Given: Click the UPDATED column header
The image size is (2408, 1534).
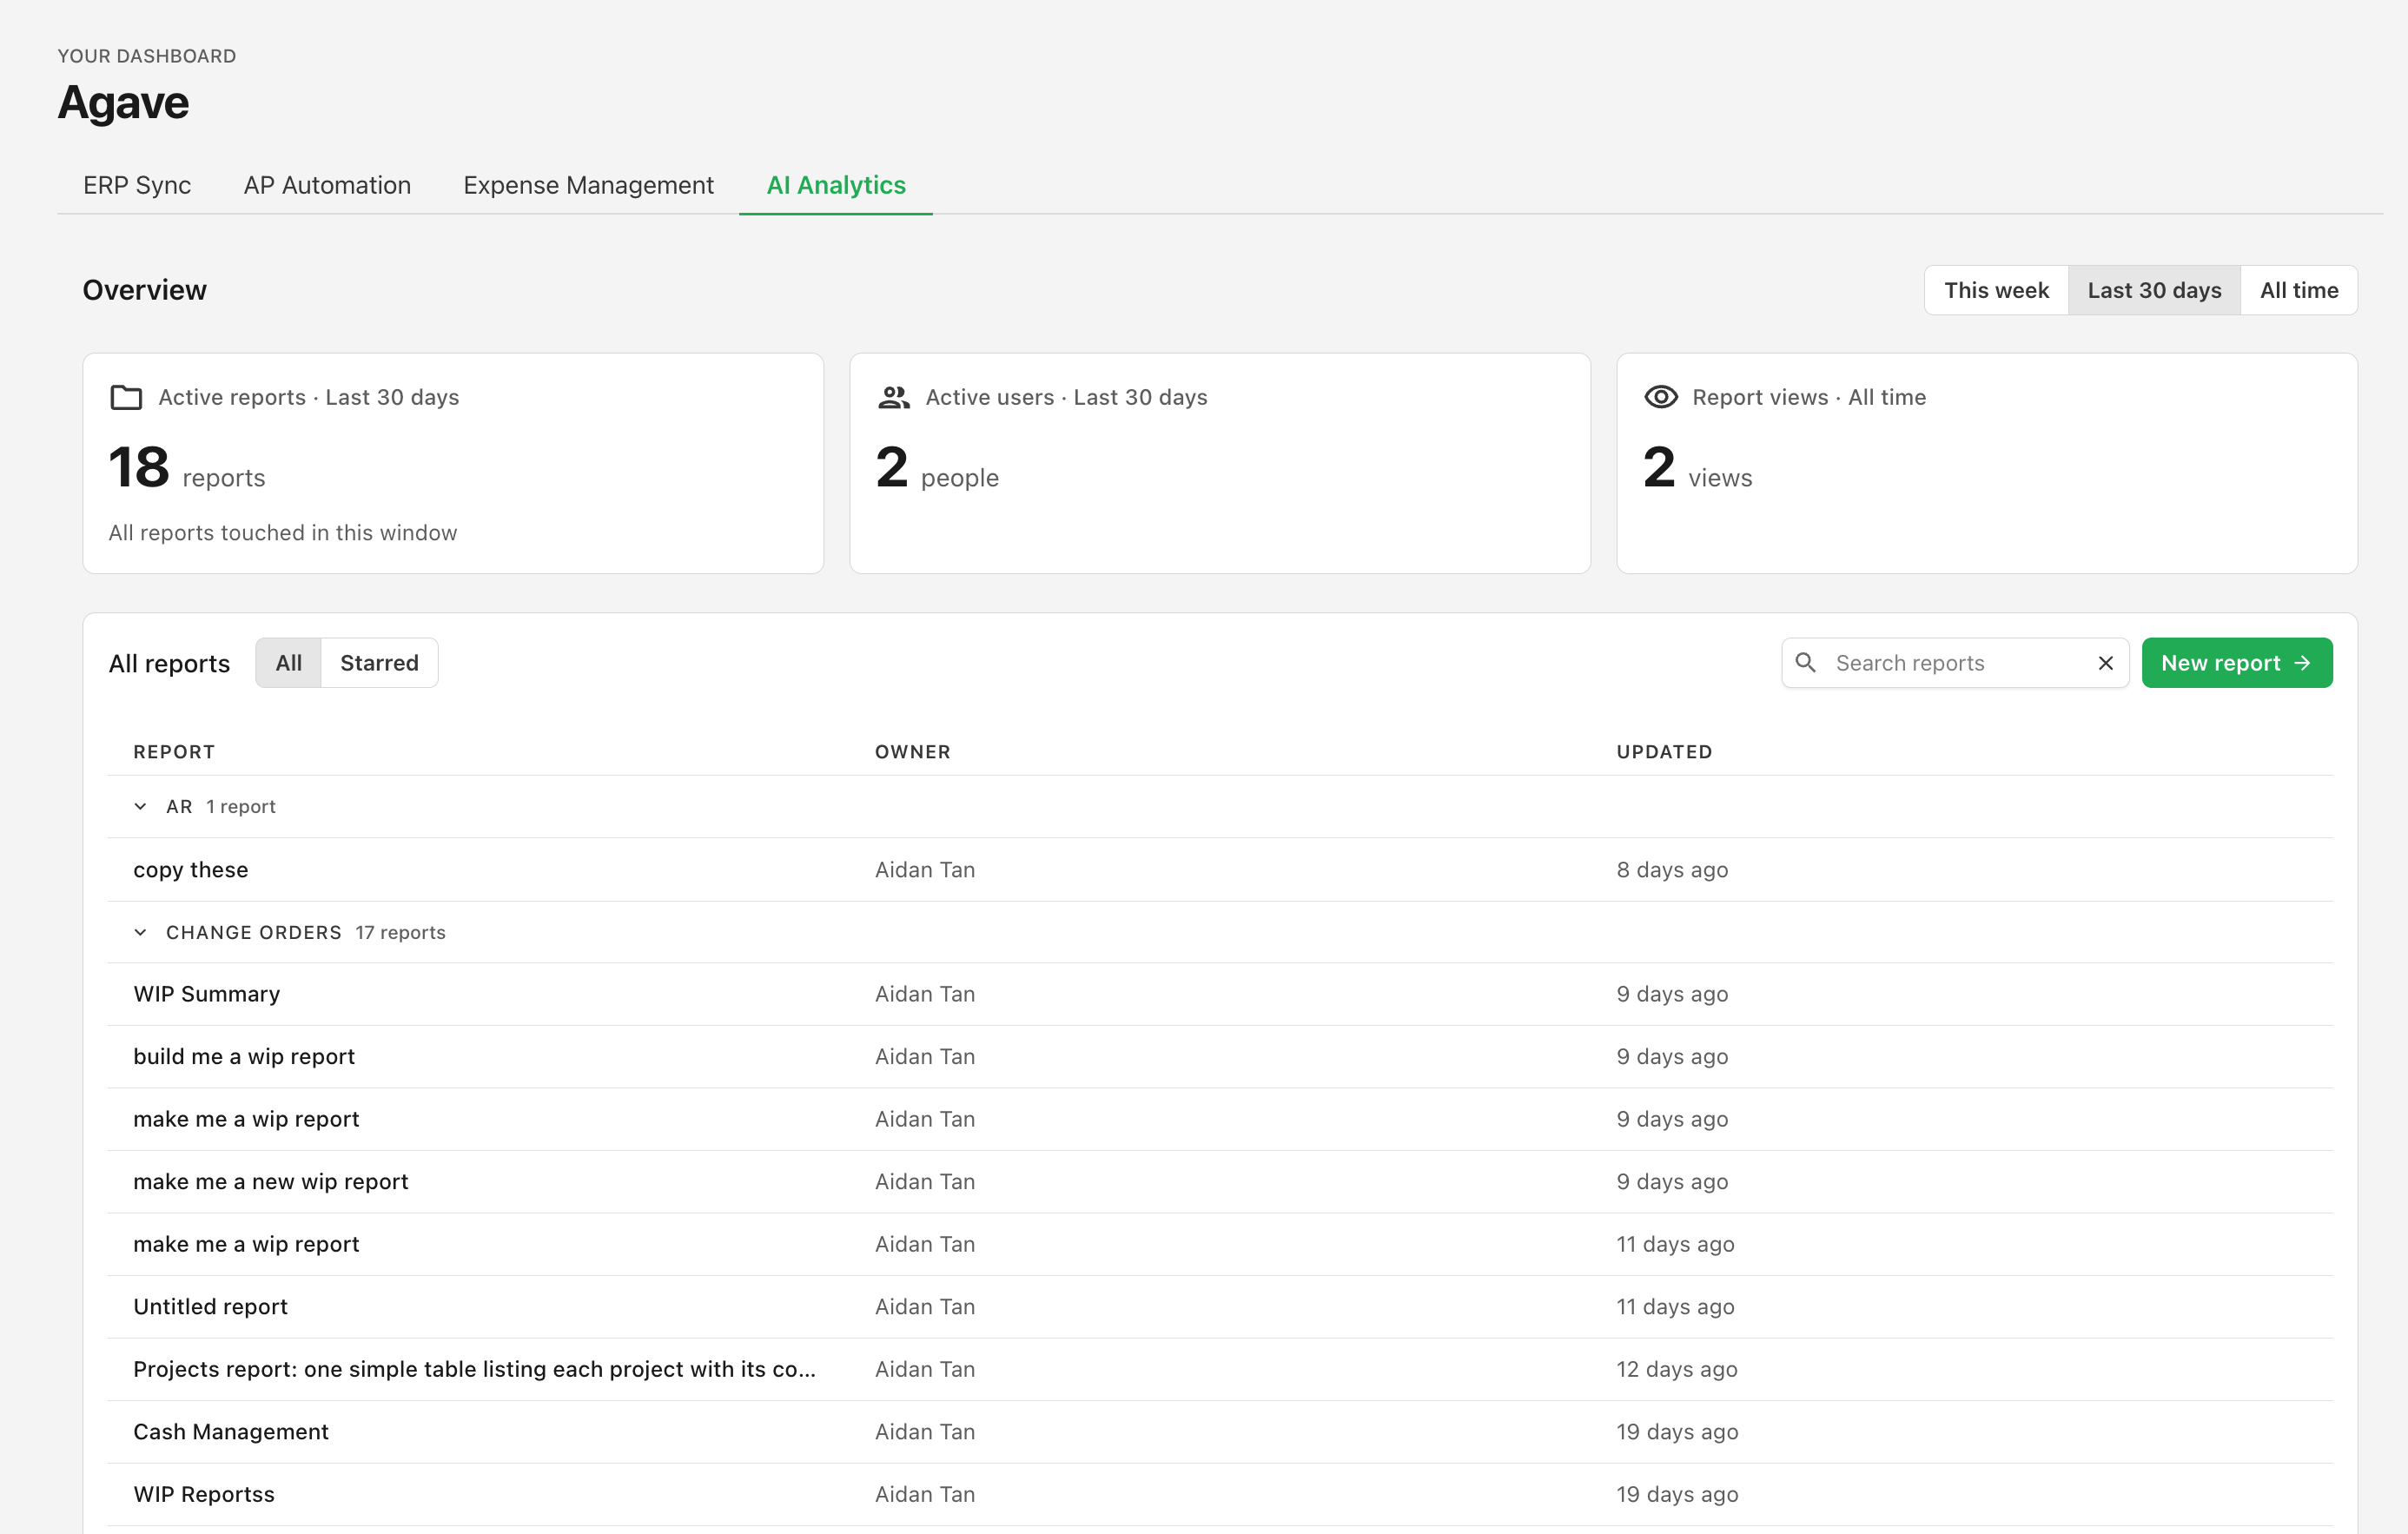Looking at the screenshot, I should click(1664, 752).
